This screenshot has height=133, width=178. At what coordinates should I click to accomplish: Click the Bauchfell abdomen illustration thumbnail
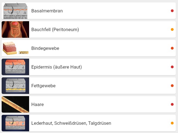(x=15, y=29)
